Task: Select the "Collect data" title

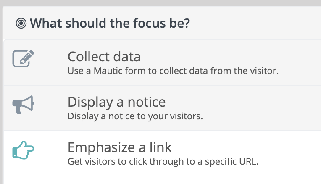Action: coord(104,56)
